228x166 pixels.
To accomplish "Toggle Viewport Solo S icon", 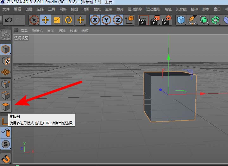I will [x=6, y=144].
